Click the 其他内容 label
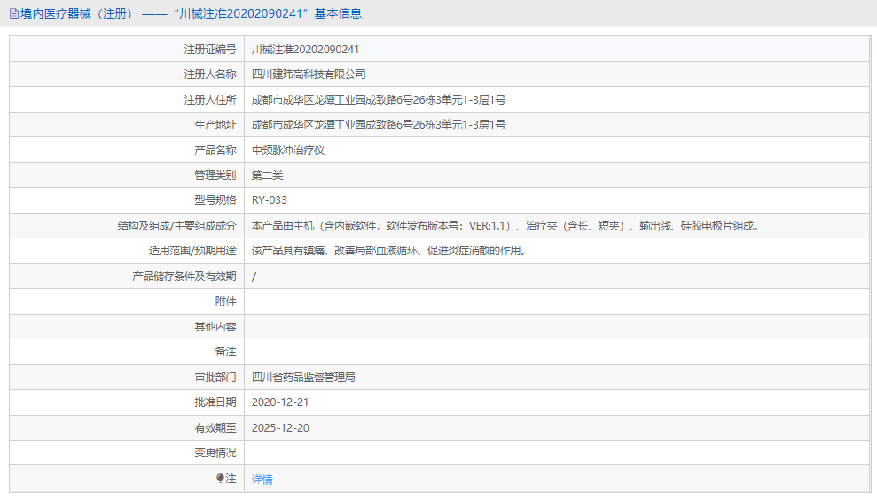 click(x=215, y=326)
